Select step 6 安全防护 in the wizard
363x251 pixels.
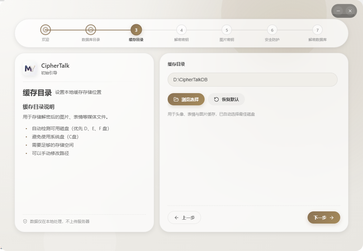point(272,30)
